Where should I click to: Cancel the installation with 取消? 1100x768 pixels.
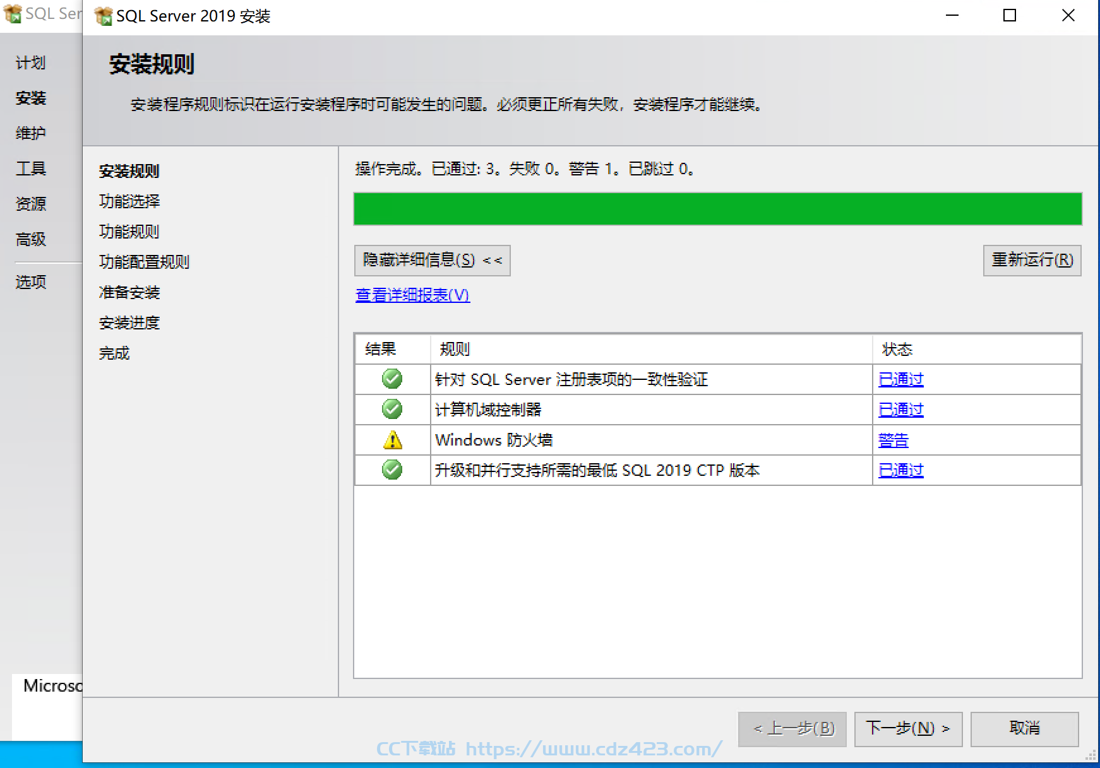click(x=1024, y=729)
